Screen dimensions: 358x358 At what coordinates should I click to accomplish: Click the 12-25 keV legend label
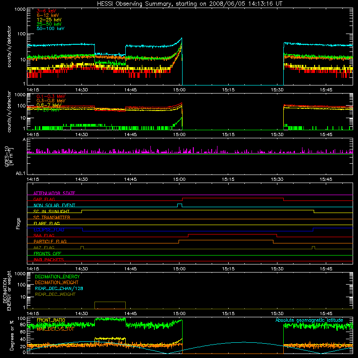point(49,20)
